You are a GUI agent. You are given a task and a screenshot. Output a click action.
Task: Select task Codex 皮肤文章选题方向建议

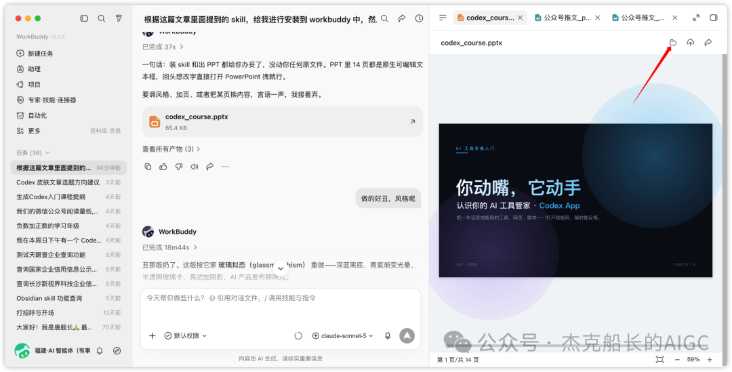[x=68, y=182]
